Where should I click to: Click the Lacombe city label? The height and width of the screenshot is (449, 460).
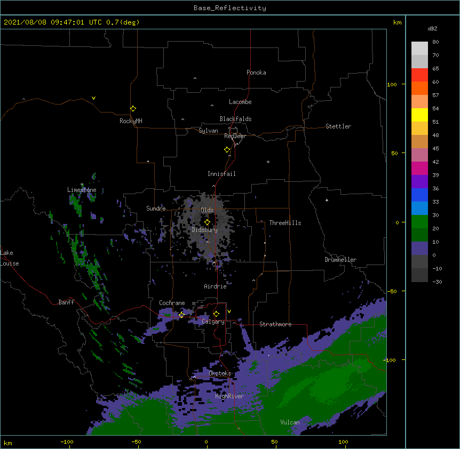[x=240, y=102]
